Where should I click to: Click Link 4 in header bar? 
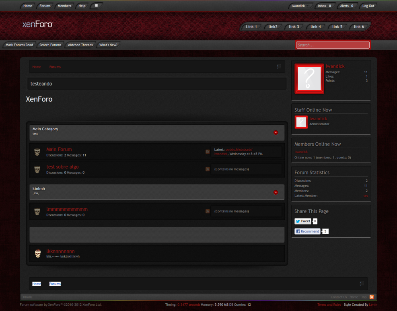tap(316, 27)
